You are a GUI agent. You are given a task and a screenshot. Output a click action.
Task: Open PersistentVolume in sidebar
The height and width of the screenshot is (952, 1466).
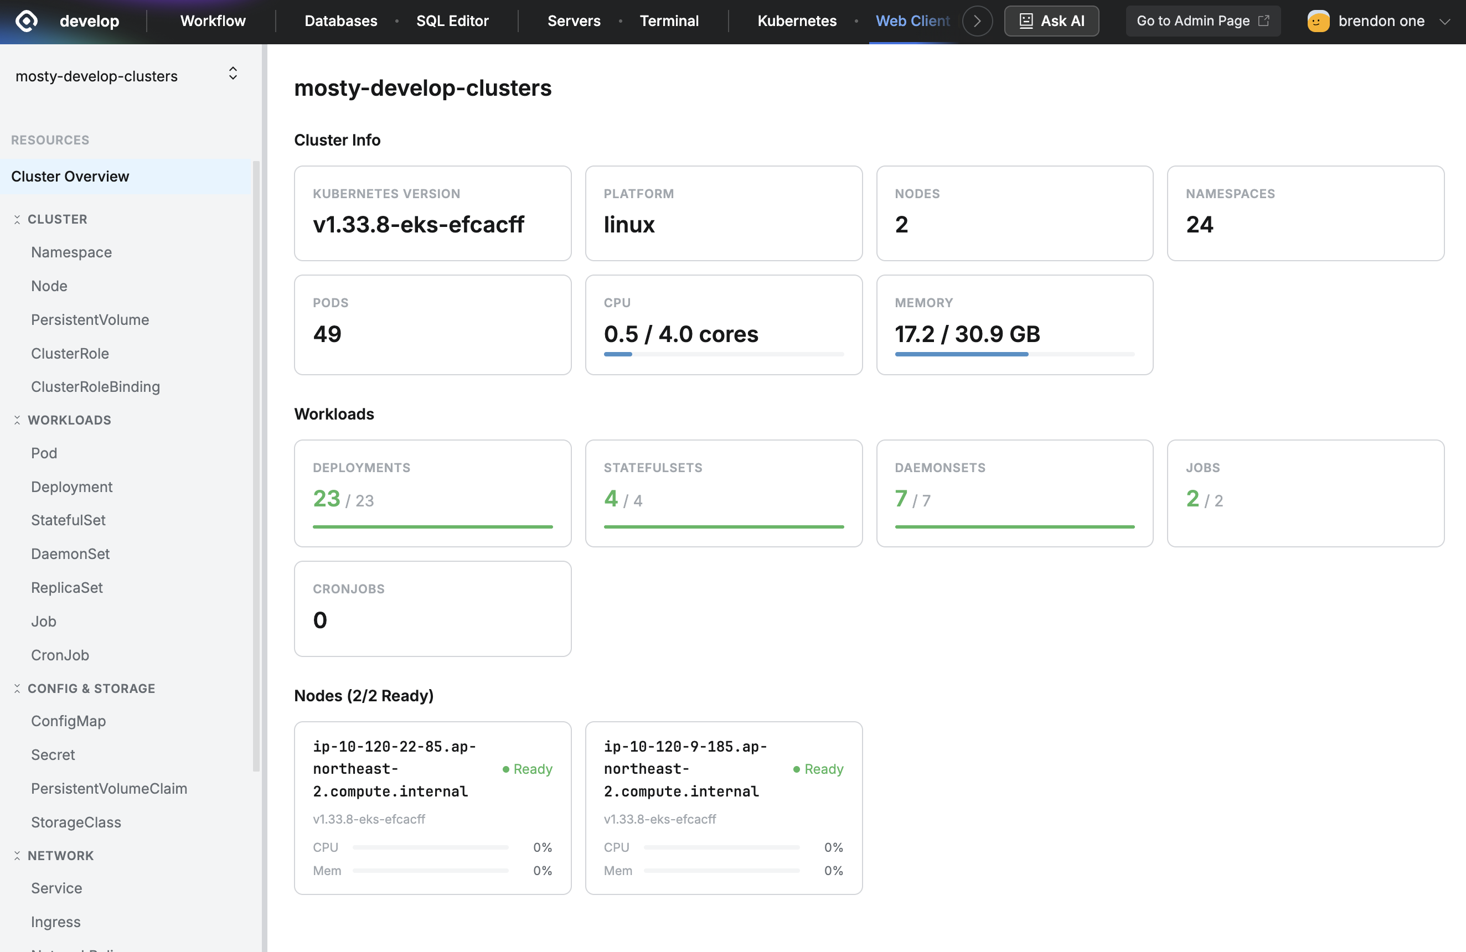click(90, 319)
